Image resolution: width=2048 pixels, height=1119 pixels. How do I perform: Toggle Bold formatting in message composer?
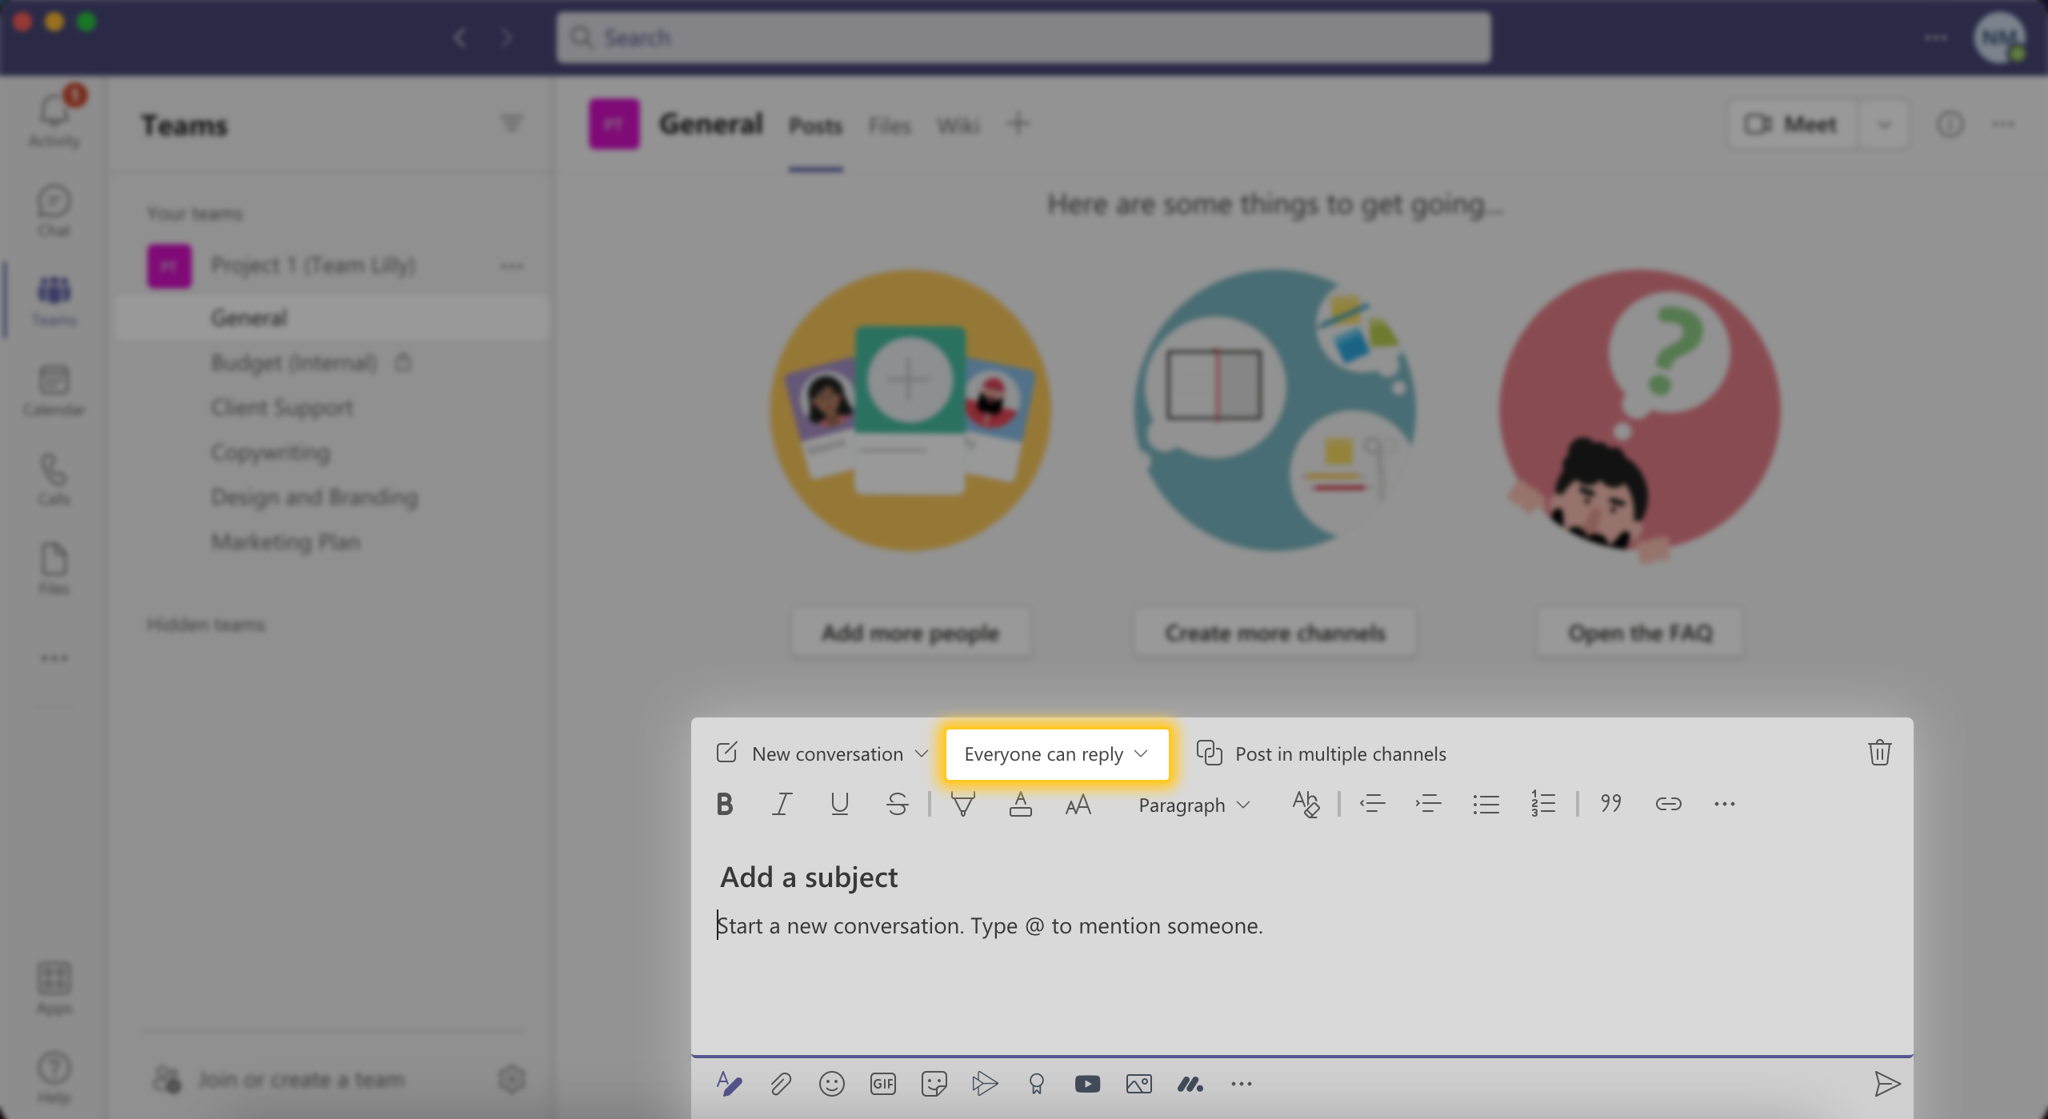723,803
